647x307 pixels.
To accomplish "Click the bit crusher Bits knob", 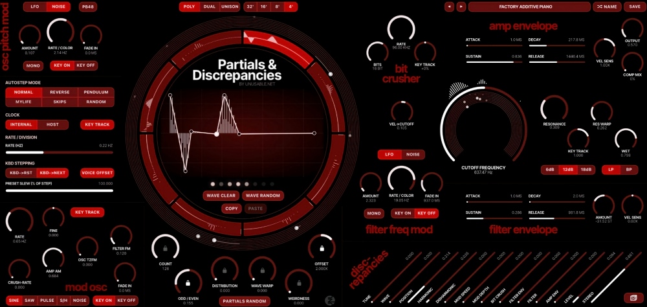I will pyautogui.click(x=377, y=52).
